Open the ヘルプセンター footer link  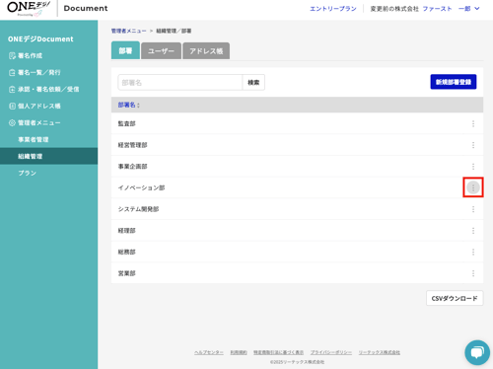click(x=209, y=352)
